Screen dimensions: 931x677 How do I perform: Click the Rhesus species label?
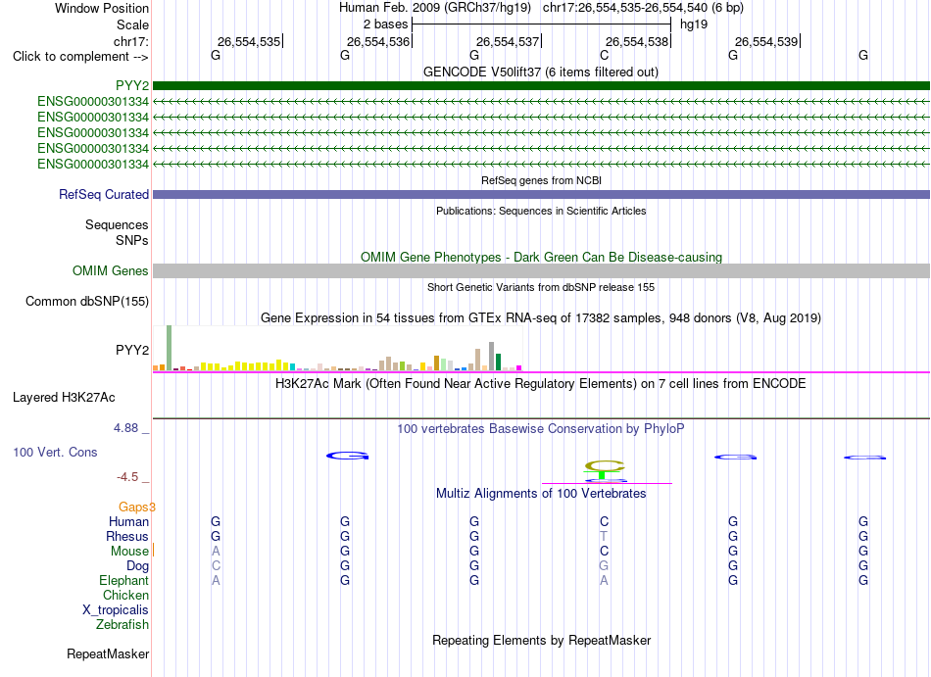[x=127, y=536]
